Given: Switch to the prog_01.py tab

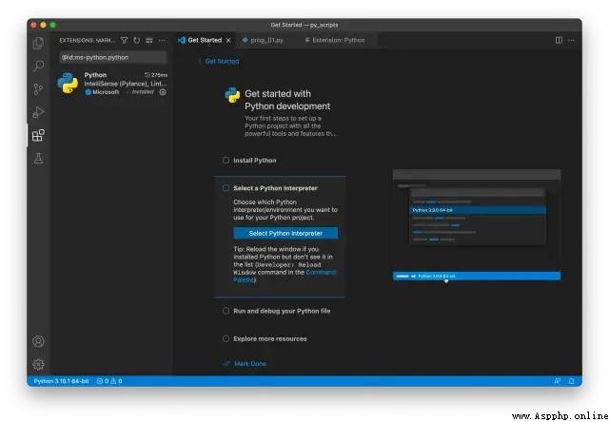Looking at the screenshot, I should point(266,40).
